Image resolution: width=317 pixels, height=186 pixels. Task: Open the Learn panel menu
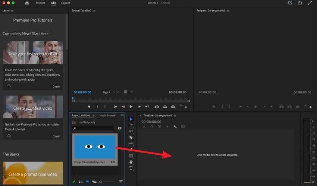coord(12,11)
